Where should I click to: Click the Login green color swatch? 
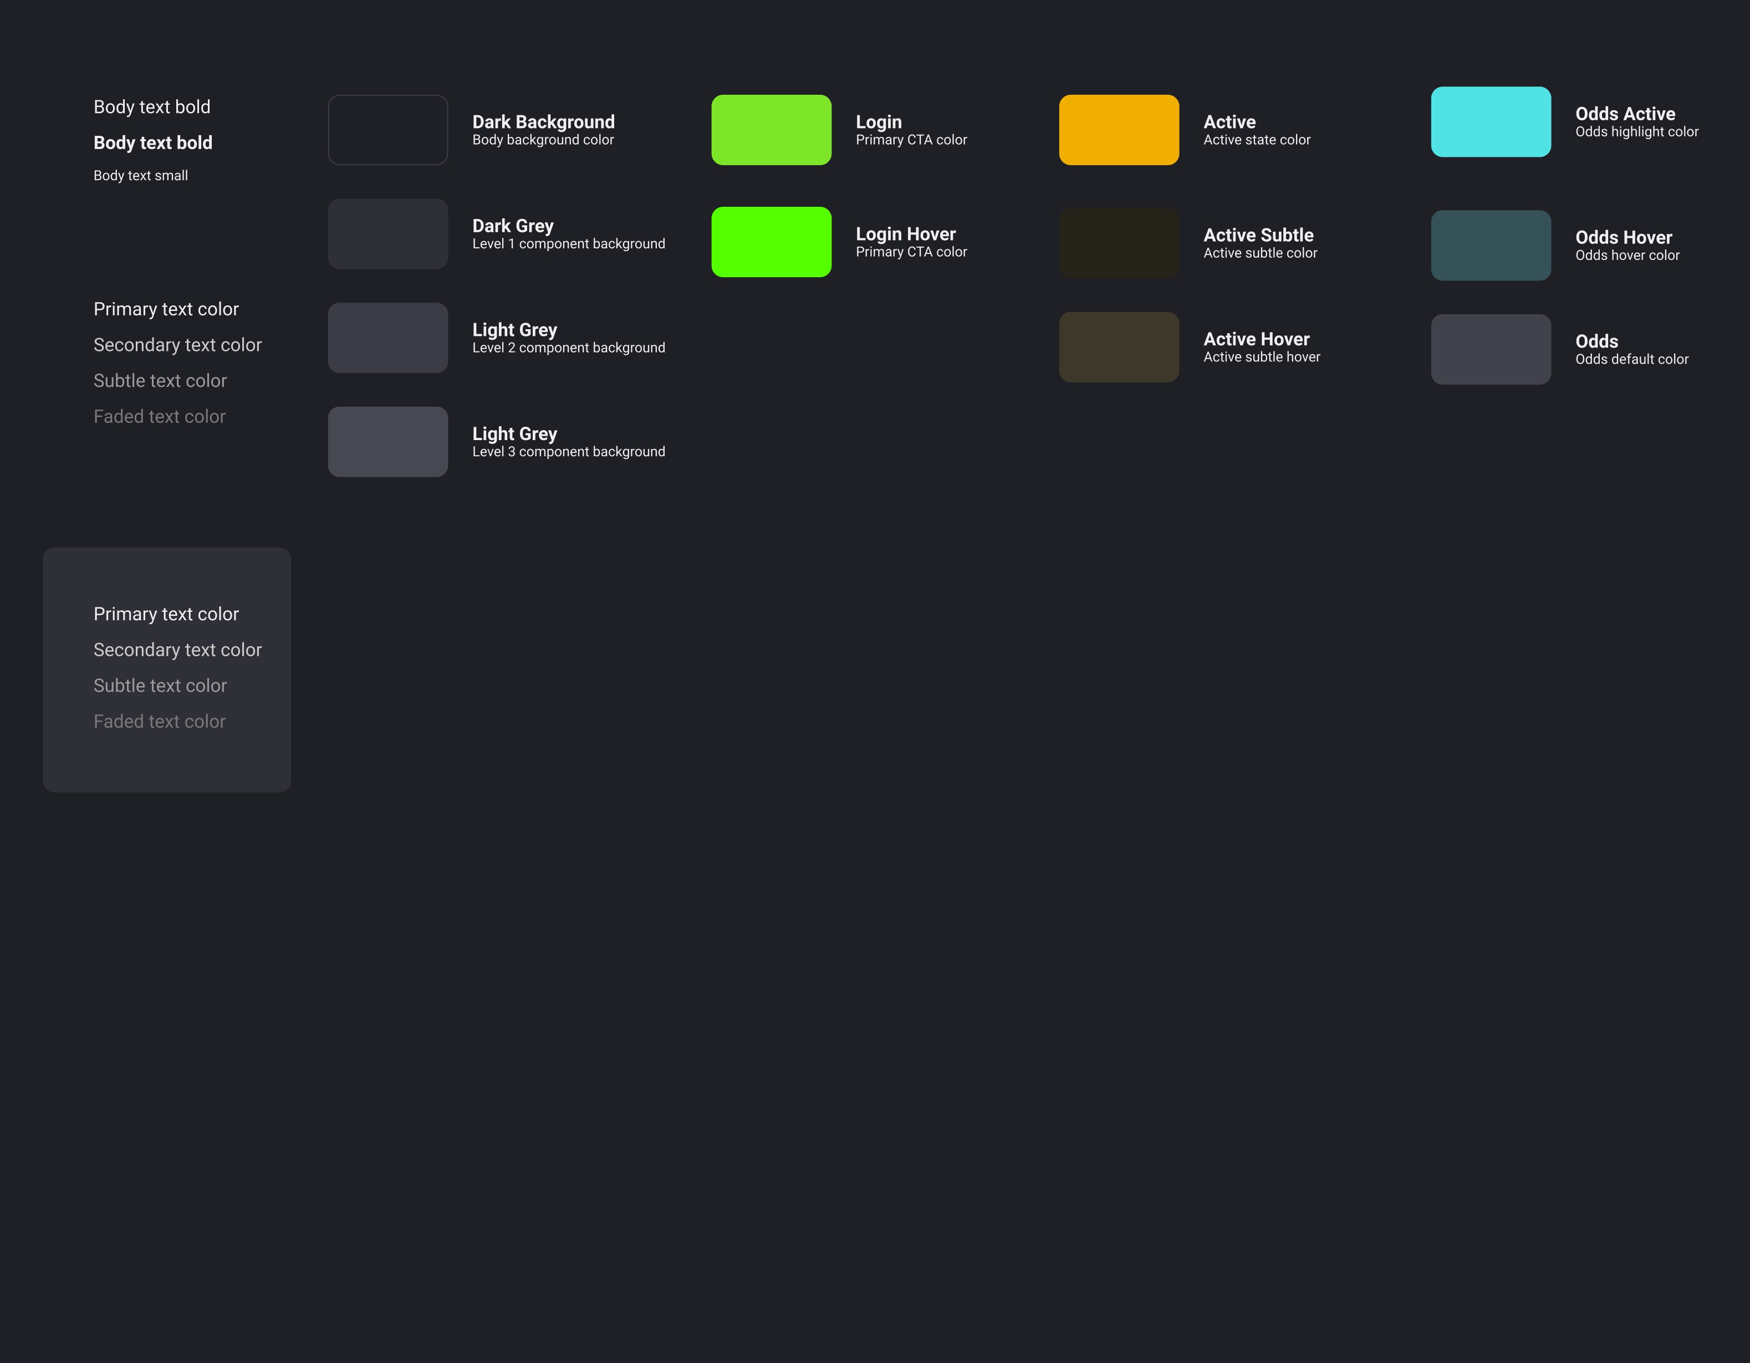coord(771,130)
